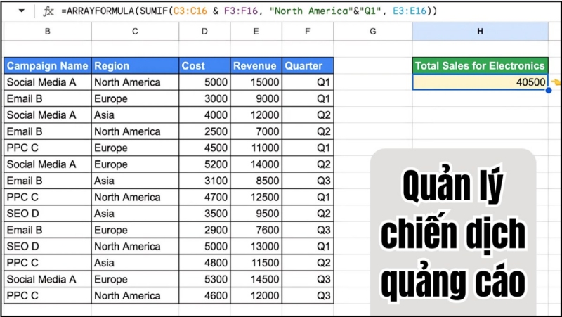Select revenue cell 15000
Image resolution: width=562 pixels, height=317 pixels.
[256, 82]
